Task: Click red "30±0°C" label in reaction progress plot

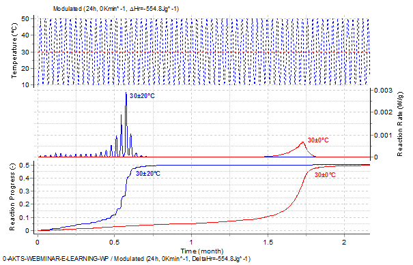Action: [x=325, y=175]
